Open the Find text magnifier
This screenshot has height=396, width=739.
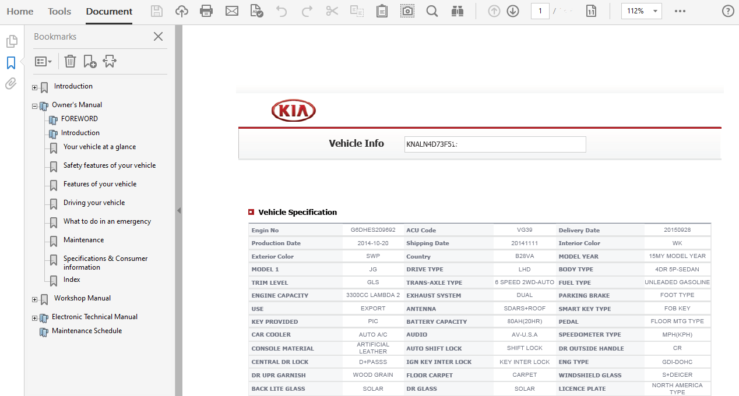pos(432,11)
